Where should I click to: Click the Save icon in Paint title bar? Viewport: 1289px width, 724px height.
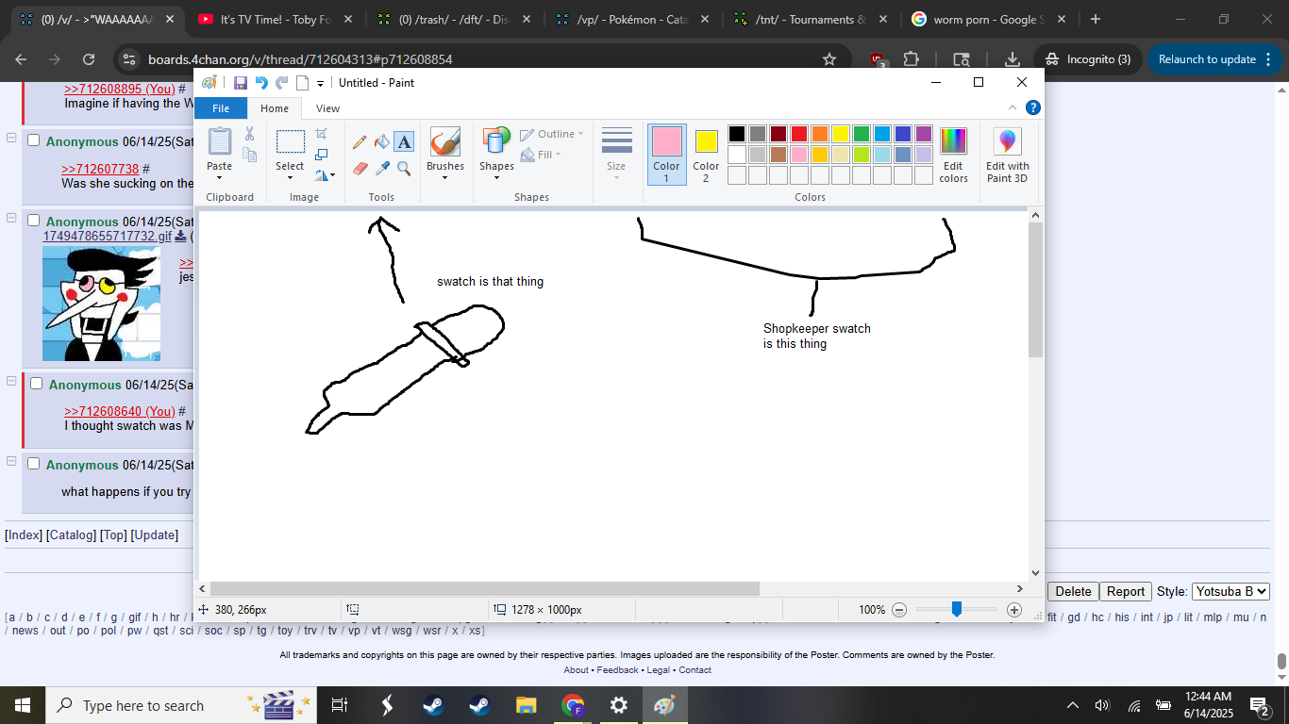241,83
